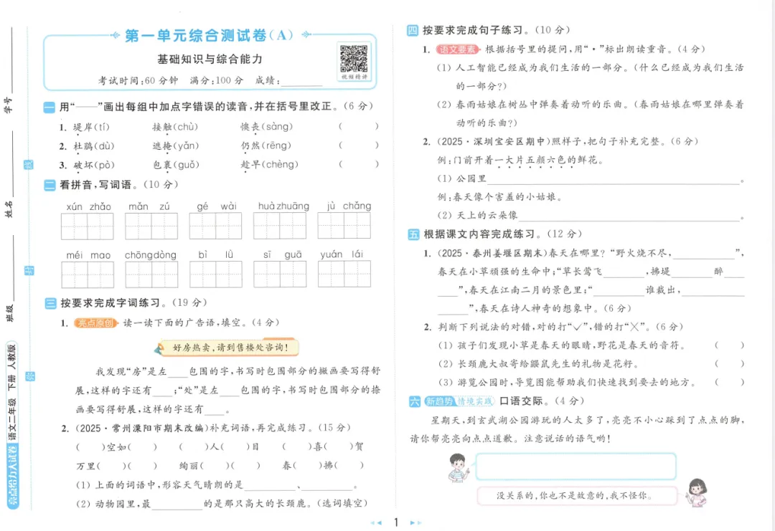Click the answer bracket for row 3 破坏
This screenshot has height=531, width=775.
pyautogui.click(x=359, y=164)
